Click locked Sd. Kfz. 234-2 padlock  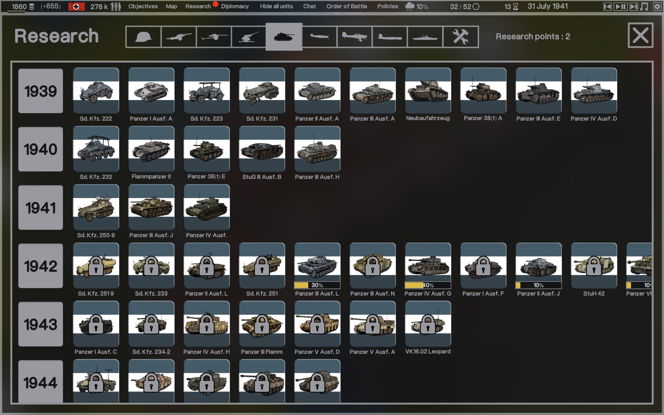(151, 324)
